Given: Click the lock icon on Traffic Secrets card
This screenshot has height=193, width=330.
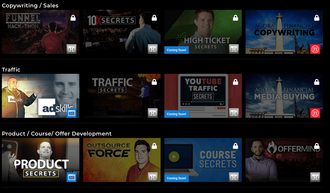Looking at the screenshot, I should click(x=154, y=82).
